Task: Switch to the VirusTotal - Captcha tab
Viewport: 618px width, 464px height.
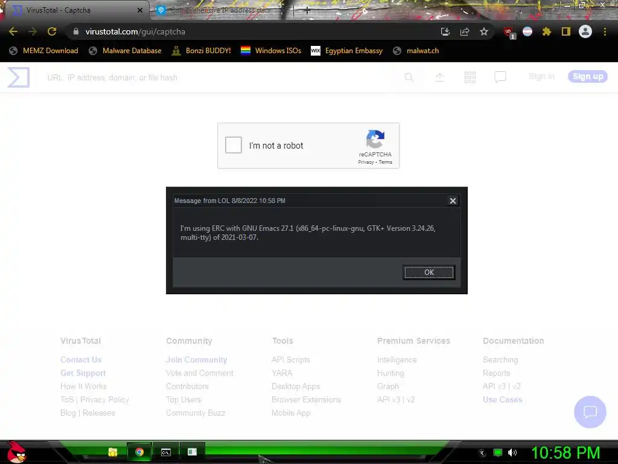Action: point(75,10)
